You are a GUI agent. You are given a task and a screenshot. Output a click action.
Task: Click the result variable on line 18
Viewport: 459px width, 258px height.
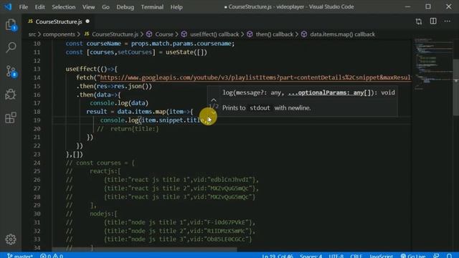point(97,112)
